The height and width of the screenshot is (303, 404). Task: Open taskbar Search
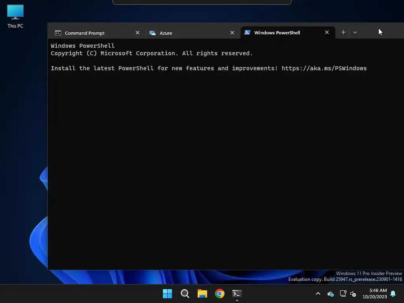pos(185,294)
